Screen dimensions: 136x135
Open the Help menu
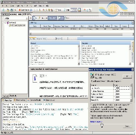47,6
